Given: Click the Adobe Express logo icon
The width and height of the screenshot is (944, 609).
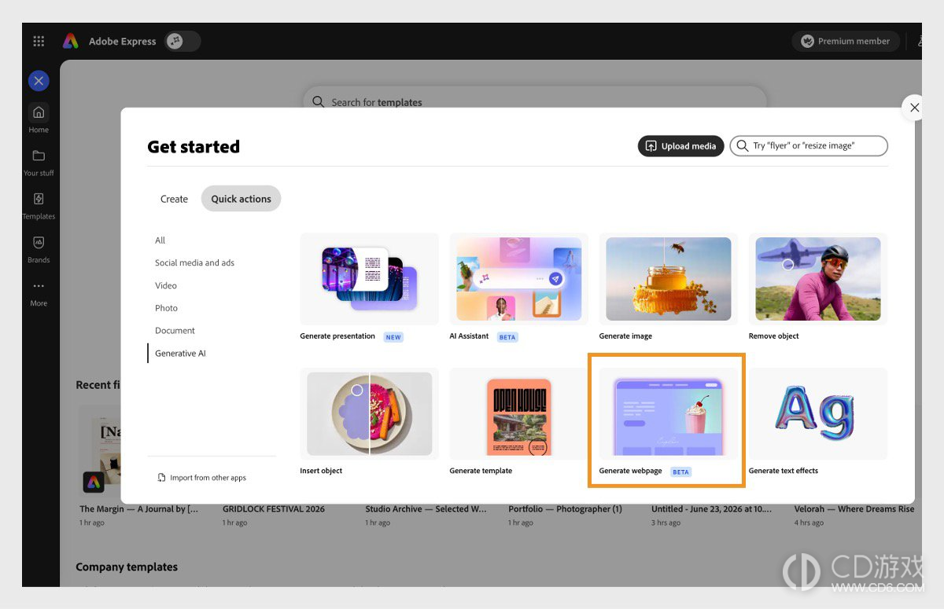Looking at the screenshot, I should point(71,41).
